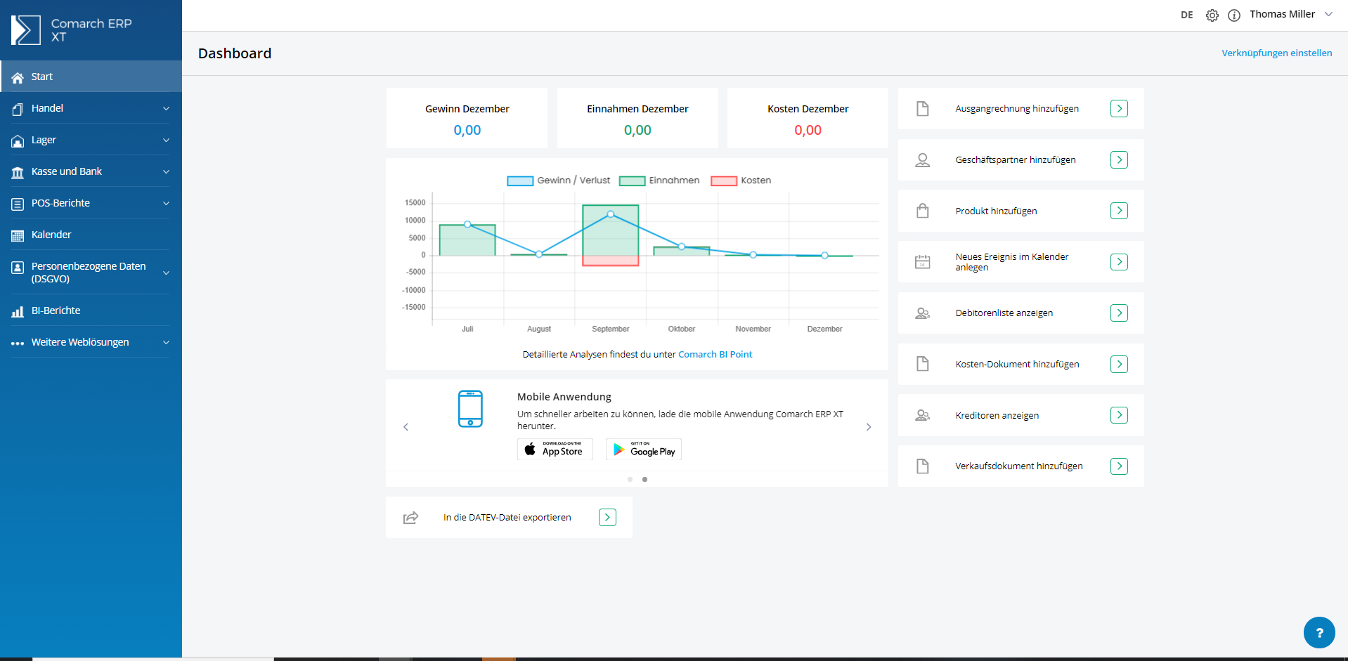The width and height of the screenshot is (1348, 661).
Task: Click the Gewinn Dezember summary card
Action: [467, 118]
